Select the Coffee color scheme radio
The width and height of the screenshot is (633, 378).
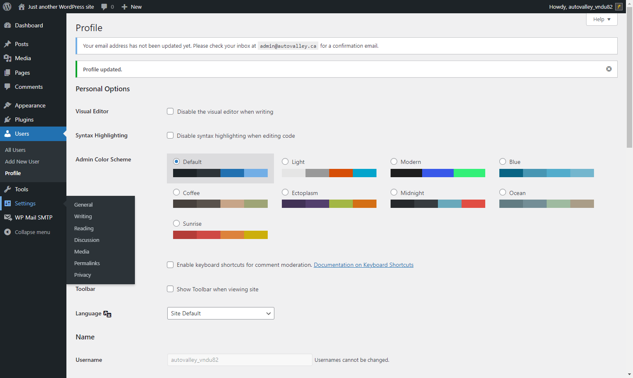pyautogui.click(x=176, y=192)
